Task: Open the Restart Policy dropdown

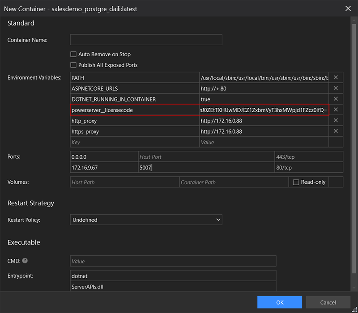Action: click(146, 220)
